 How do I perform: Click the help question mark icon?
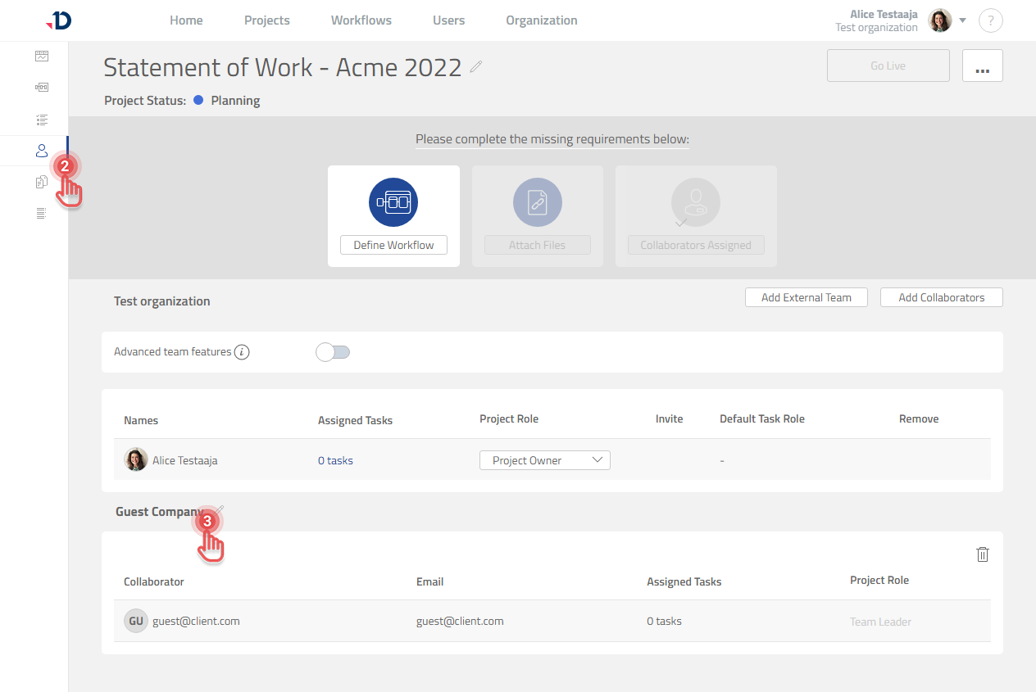click(x=990, y=21)
